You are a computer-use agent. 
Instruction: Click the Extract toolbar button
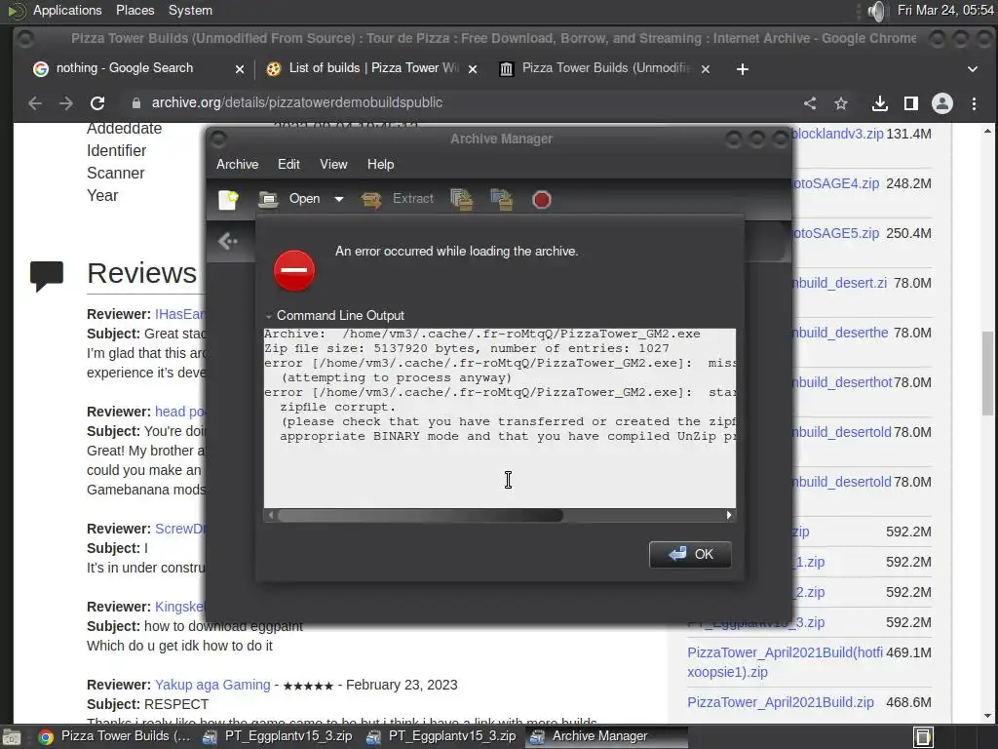point(398,199)
